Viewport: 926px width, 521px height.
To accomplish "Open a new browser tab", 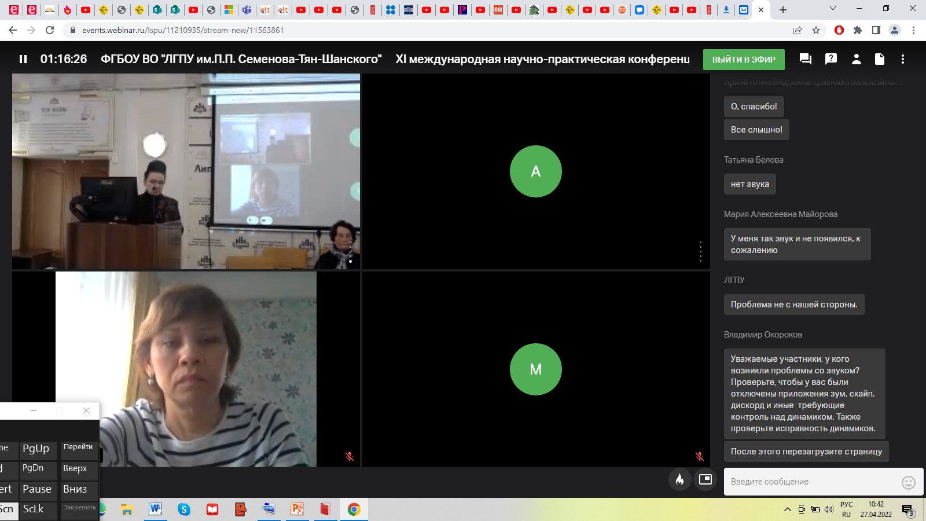I will [x=783, y=10].
